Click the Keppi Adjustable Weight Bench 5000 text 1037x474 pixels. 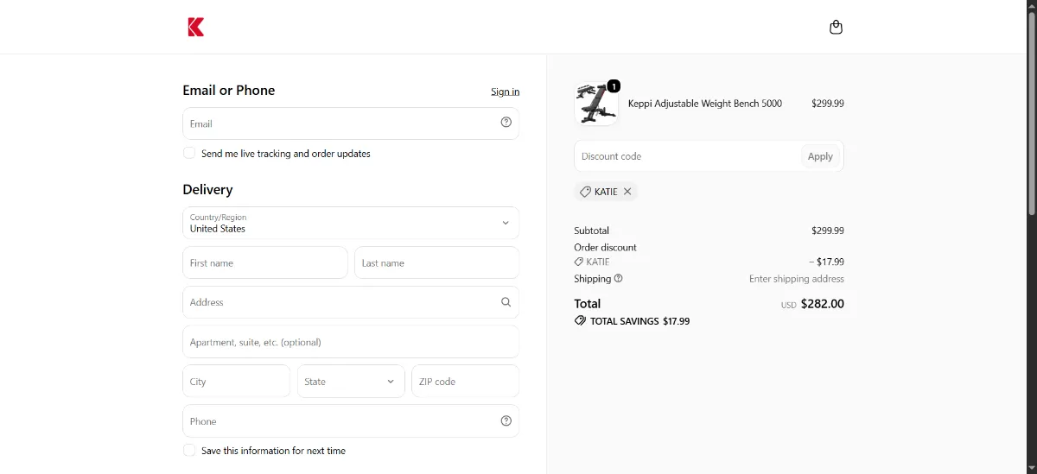705,104
